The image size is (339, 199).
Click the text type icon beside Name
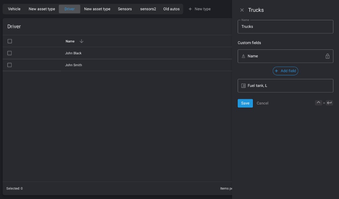(x=243, y=56)
